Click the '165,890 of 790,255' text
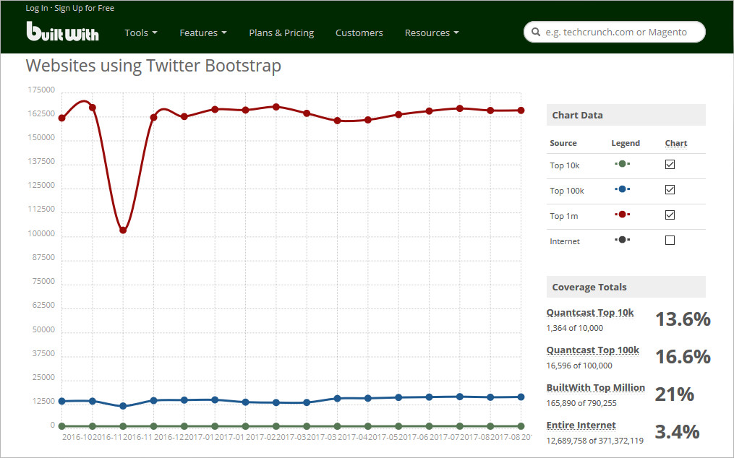734x458 pixels. [581, 403]
